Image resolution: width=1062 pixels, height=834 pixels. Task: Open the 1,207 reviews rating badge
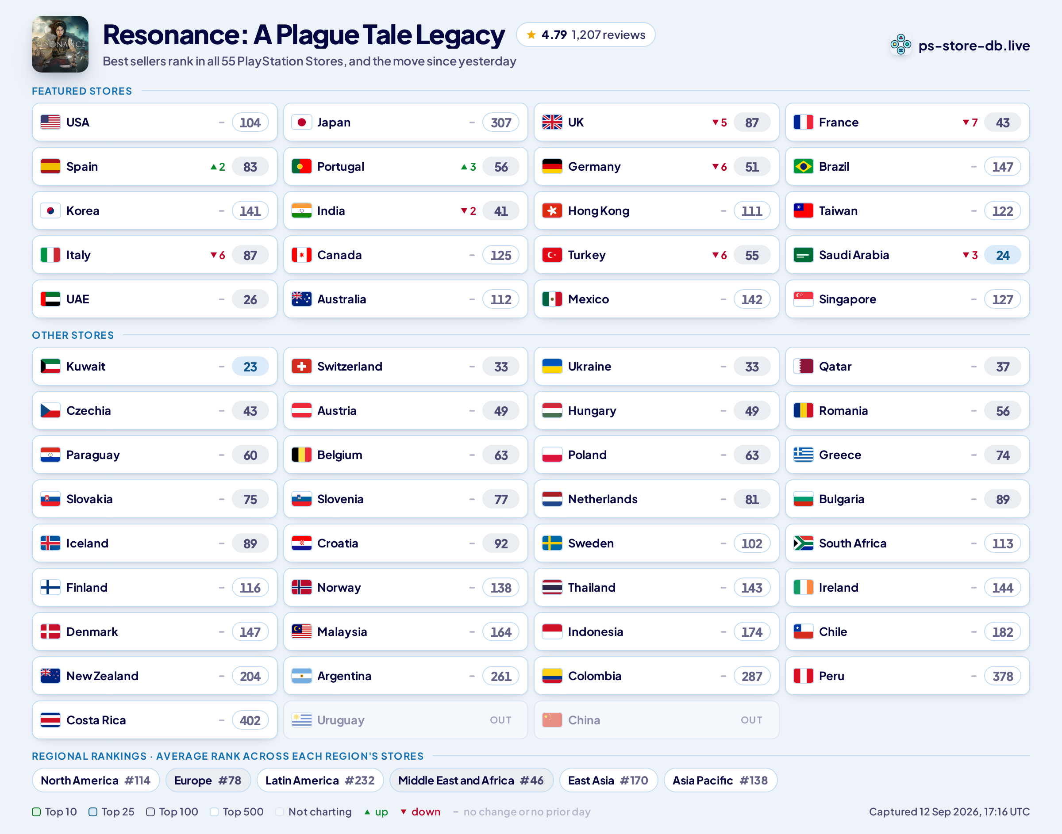[x=586, y=34]
